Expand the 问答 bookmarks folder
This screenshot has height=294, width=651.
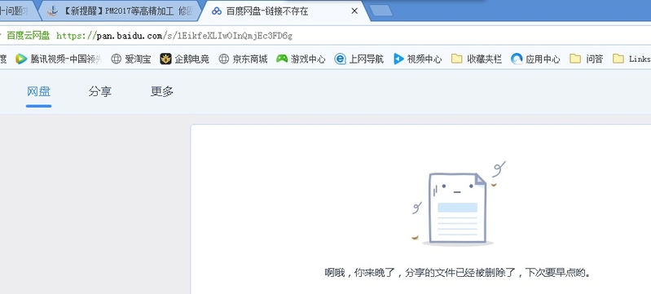click(575, 59)
